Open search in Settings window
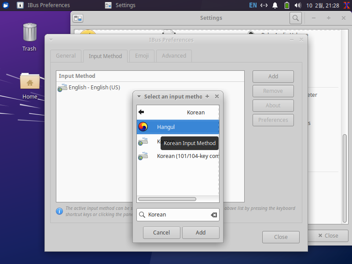The height and width of the screenshot is (264, 352). point(295,18)
